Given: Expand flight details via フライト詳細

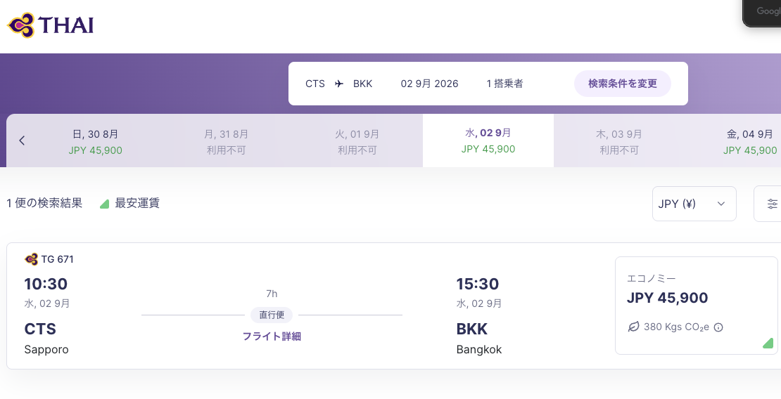Looking at the screenshot, I should click(272, 336).
